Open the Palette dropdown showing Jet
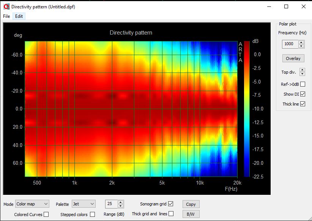 pyautogui.click(x=84, y=204)
